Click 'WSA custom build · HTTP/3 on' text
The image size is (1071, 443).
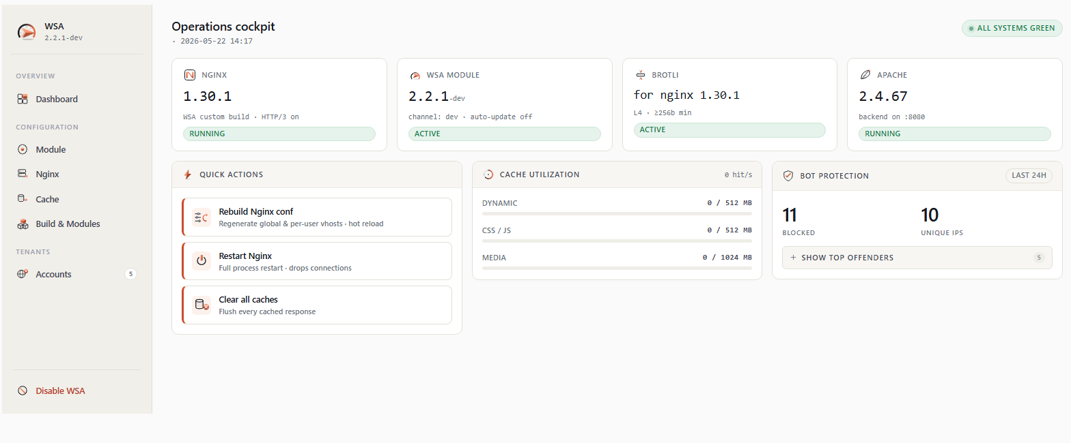click(241, 117)
